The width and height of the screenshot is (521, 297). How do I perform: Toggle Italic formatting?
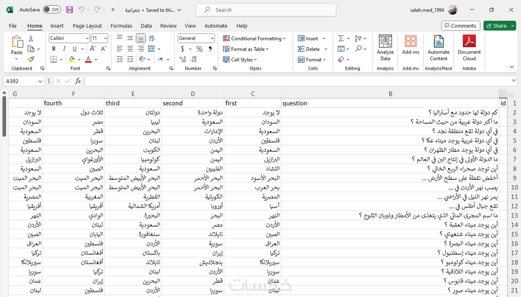64,49
